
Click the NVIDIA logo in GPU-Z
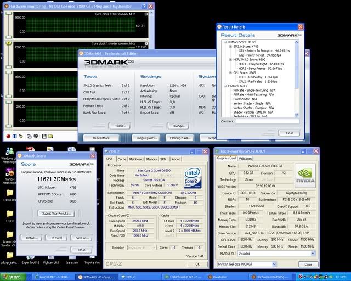point(305,176)
